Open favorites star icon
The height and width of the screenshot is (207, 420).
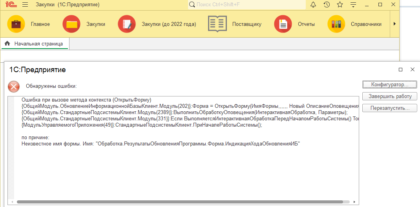[x=340, y=5]
